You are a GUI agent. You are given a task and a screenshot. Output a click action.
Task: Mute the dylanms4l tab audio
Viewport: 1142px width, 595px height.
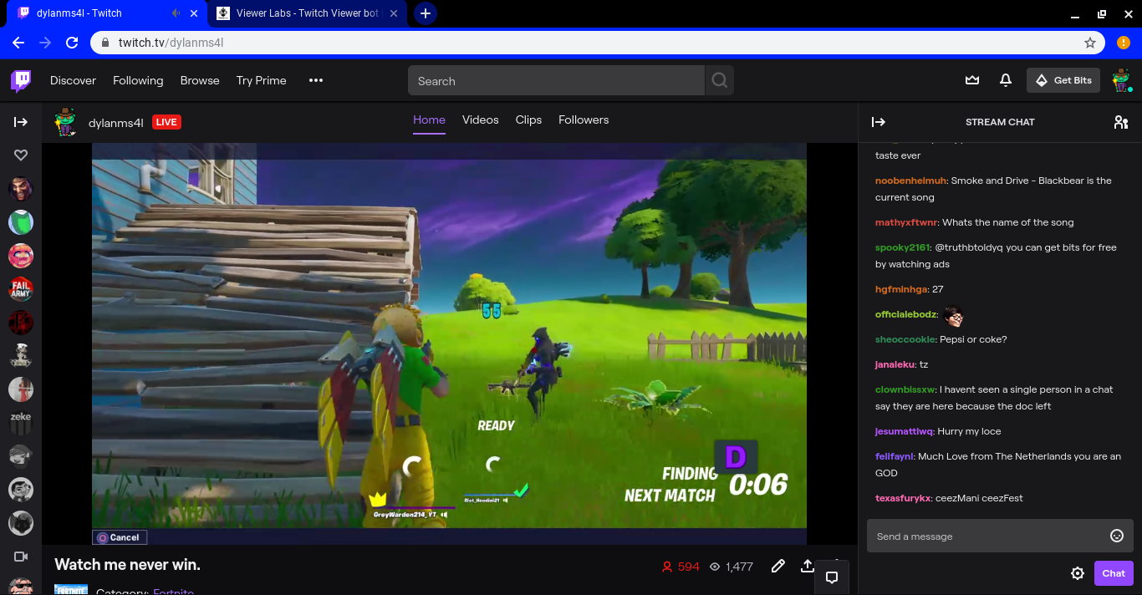click(175, 13)
